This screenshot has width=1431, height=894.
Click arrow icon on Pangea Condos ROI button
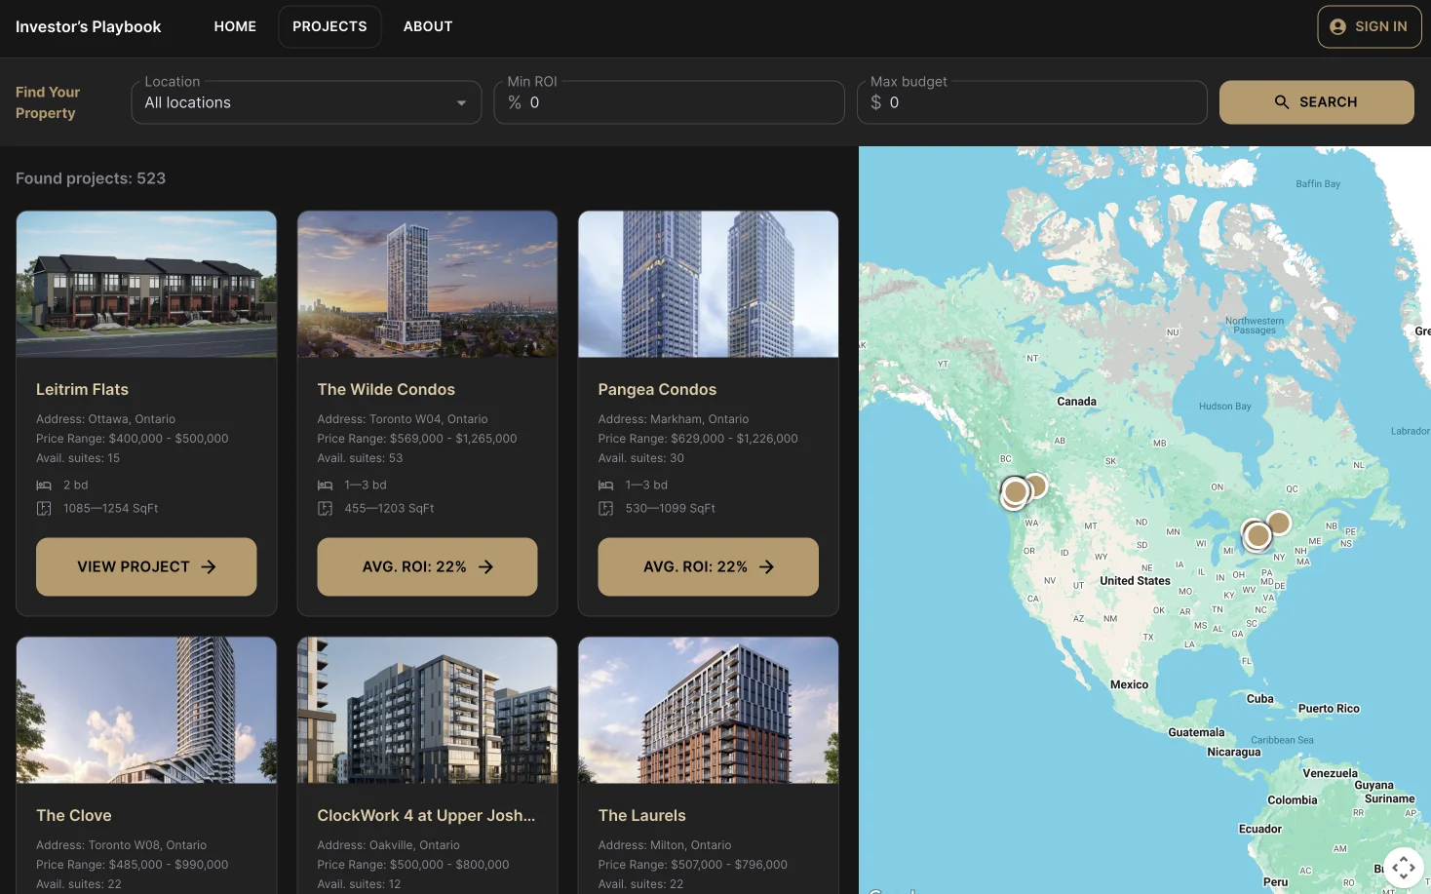(766, 566)
